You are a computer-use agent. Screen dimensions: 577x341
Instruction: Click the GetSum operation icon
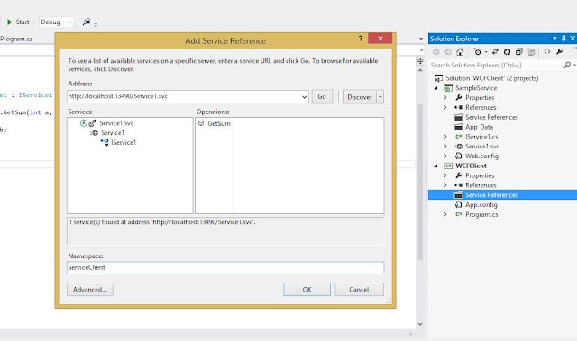pos(201,123)
